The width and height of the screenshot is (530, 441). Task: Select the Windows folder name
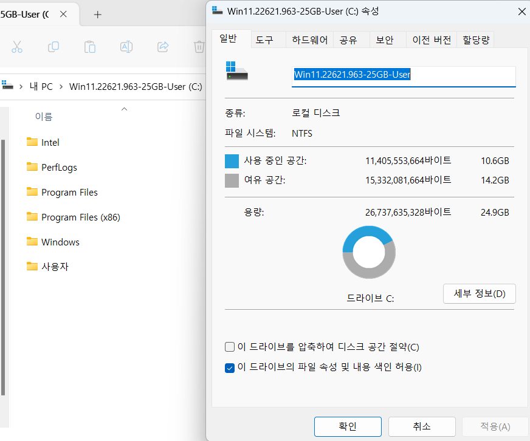coord(61,242)
